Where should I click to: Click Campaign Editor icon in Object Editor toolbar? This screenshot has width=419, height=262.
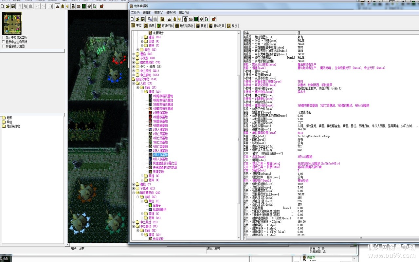click(x=191, y=19)
